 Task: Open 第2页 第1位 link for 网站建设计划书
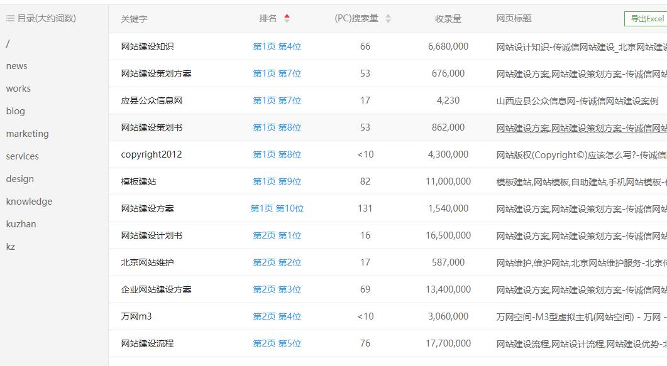[277, 235]
